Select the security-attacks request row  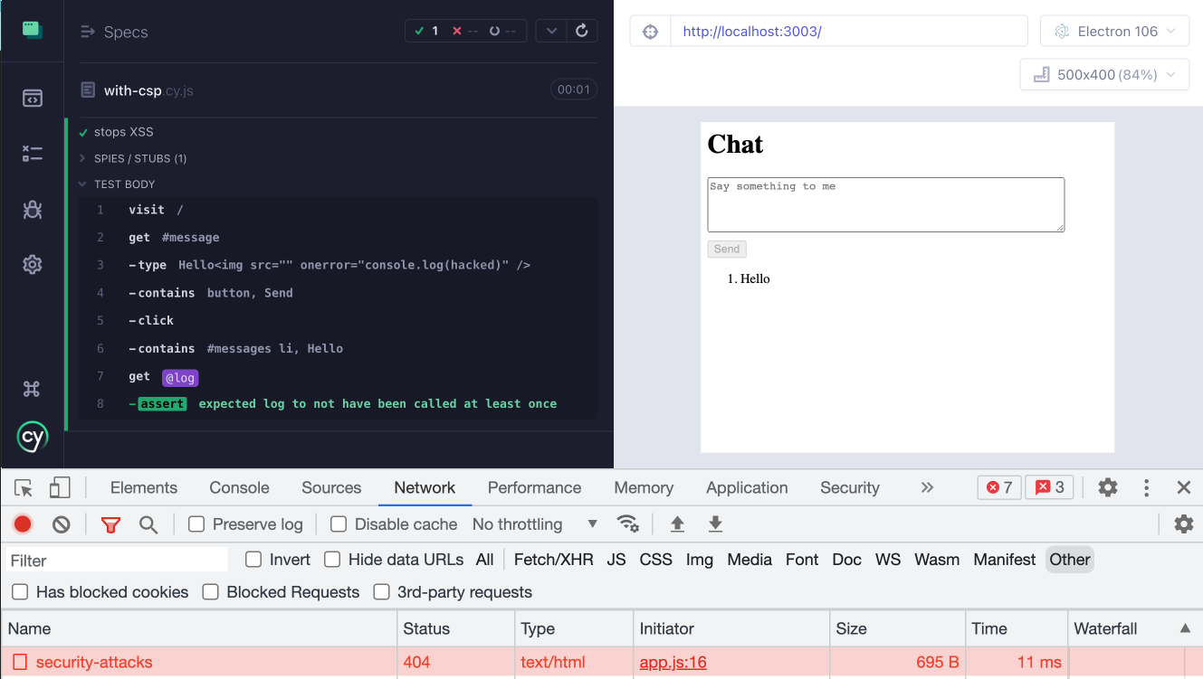[x=601, y=663]
